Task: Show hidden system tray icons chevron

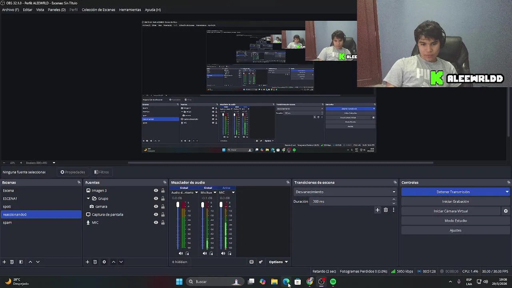Action: (x=450, y=282)
